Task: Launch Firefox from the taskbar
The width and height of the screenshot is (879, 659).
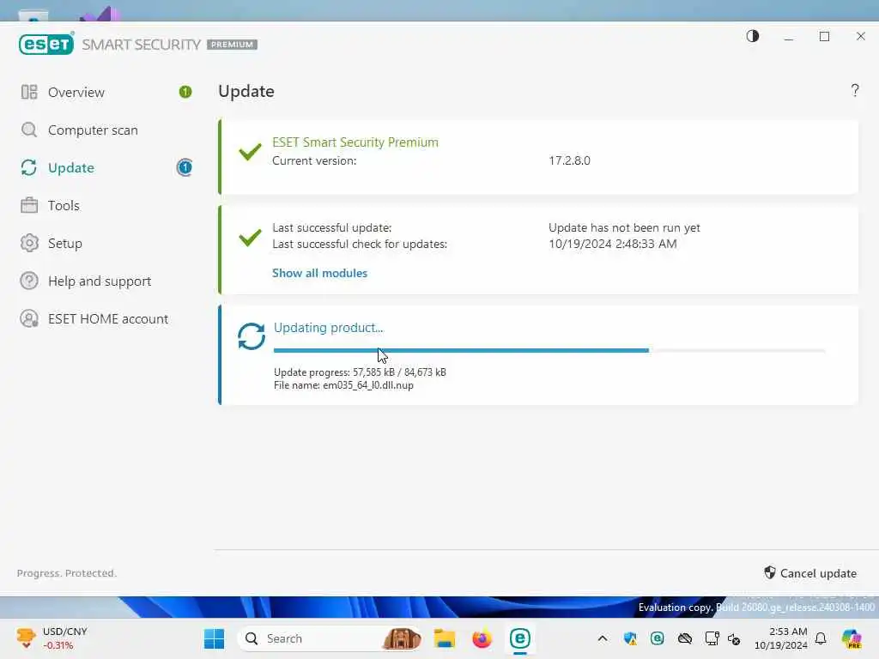Action: (x=482, y=638)
